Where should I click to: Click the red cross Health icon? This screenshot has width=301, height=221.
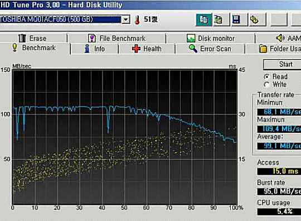[136, 49]
